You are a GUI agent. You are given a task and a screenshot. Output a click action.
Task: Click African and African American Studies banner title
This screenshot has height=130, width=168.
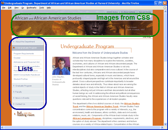48,18
